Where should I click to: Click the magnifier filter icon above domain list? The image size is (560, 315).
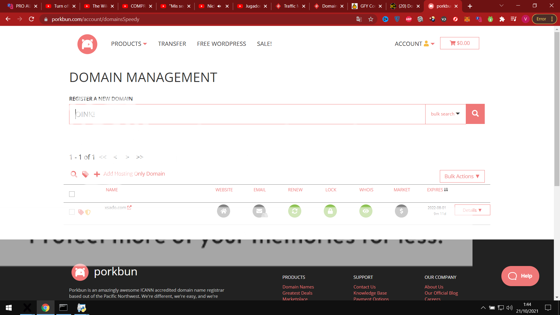click(74, 174)
